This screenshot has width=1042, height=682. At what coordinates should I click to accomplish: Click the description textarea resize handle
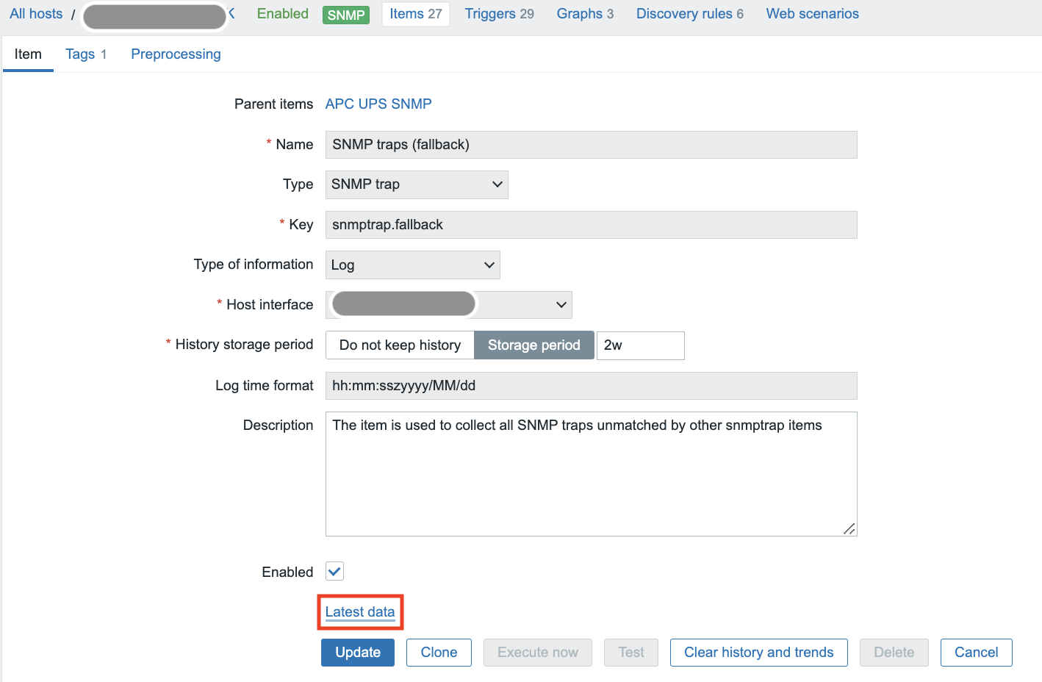coord(849,528)
